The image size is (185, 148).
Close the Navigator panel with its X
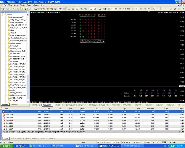tap(28, 12)
